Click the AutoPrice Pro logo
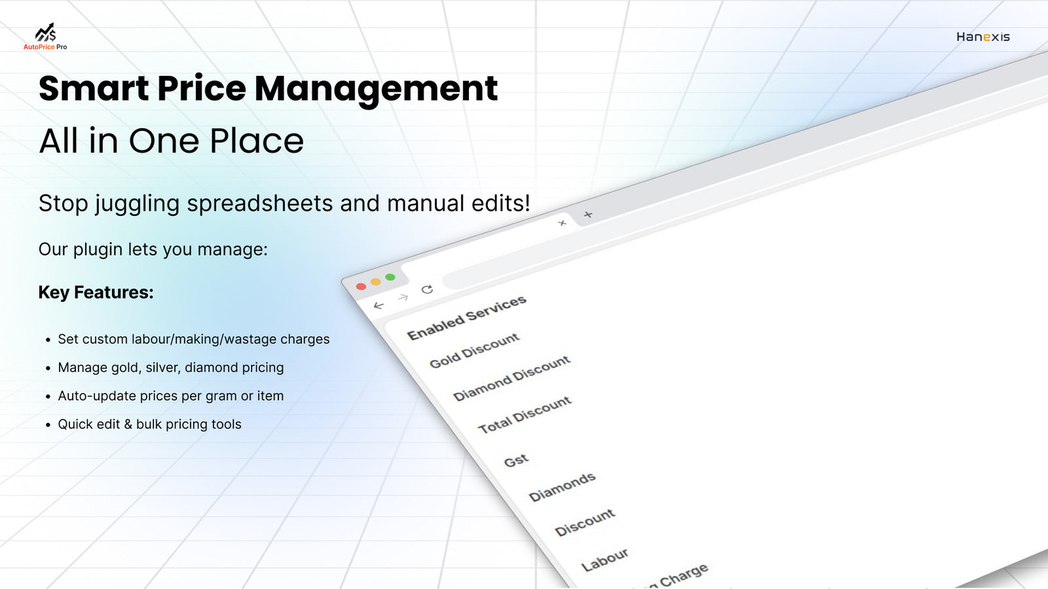Screen dimensions: 1048x589 (45, 37)
